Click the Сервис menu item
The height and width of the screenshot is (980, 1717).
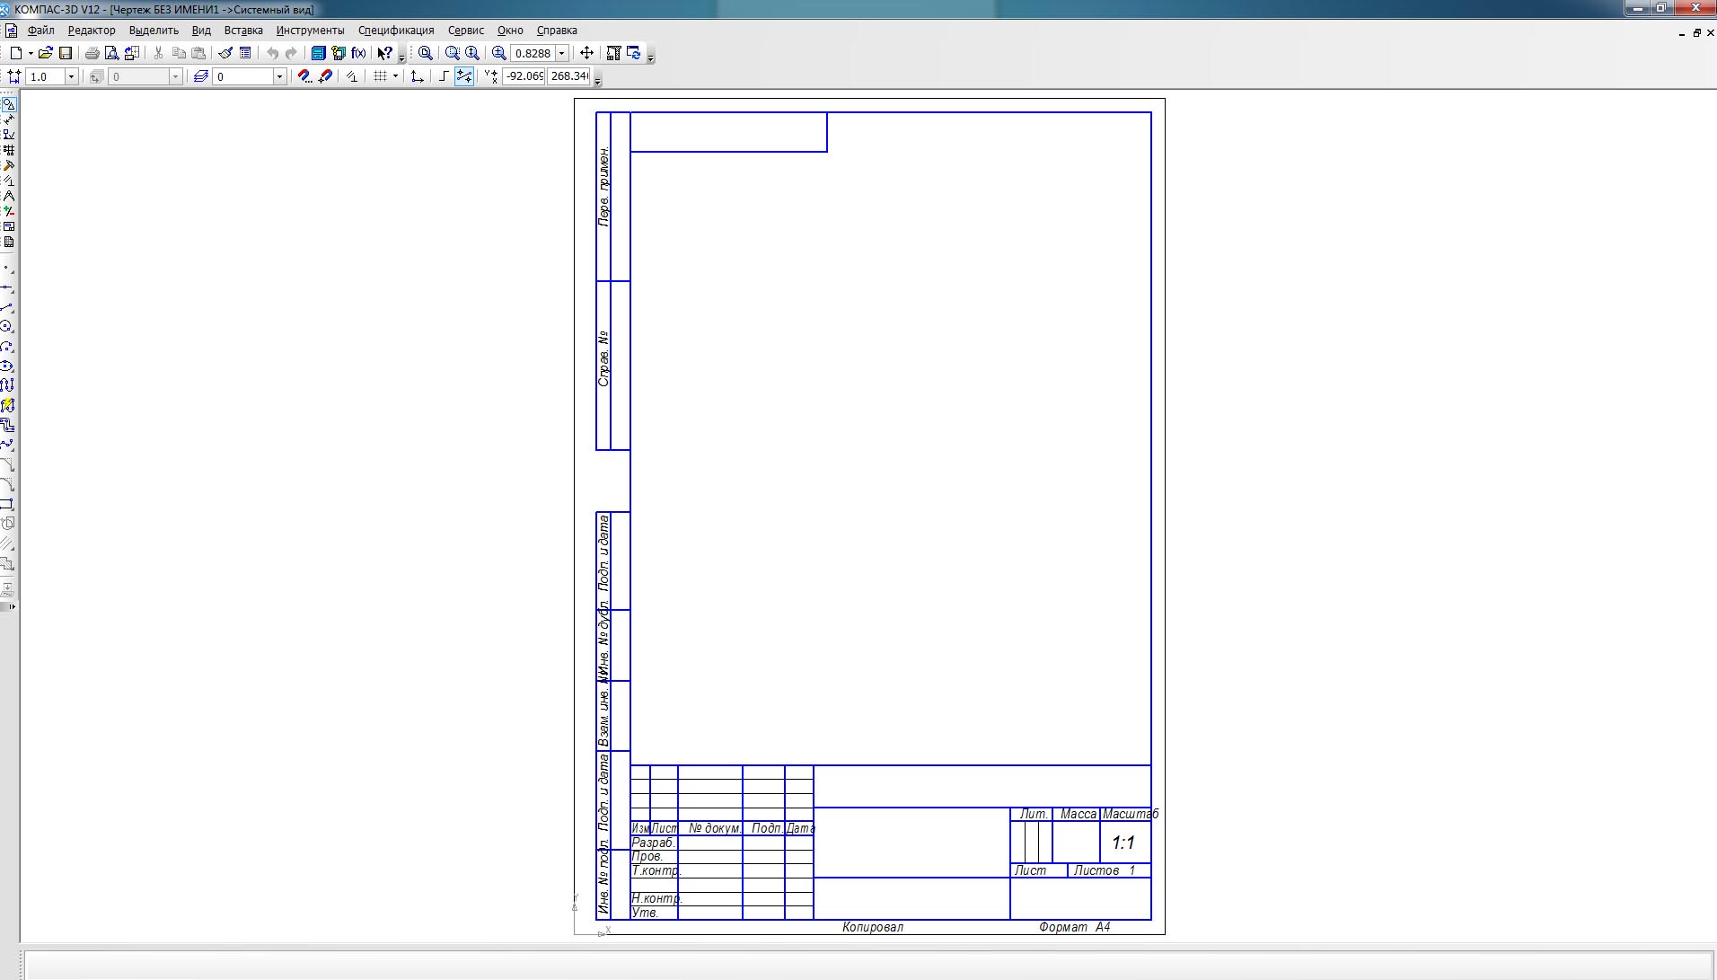point(465,31)
